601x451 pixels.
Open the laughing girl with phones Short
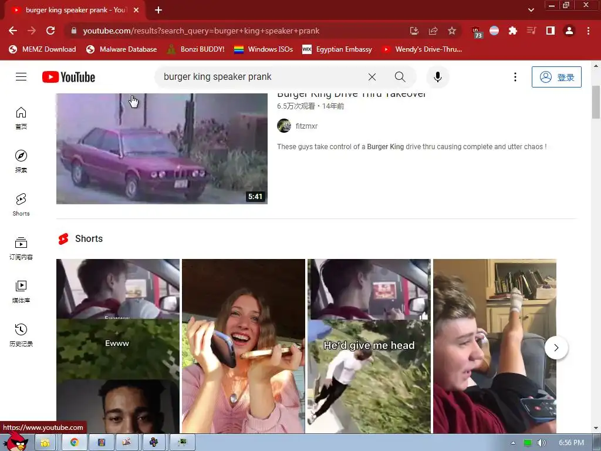(244, 346)
